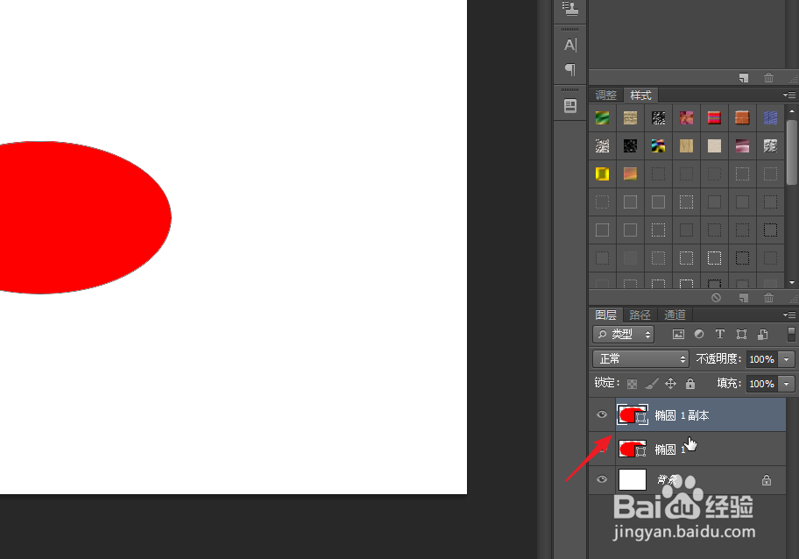799x559 pixels.
Task: Hide the 背景 layer with its eye icon
Action: point(602,479)
